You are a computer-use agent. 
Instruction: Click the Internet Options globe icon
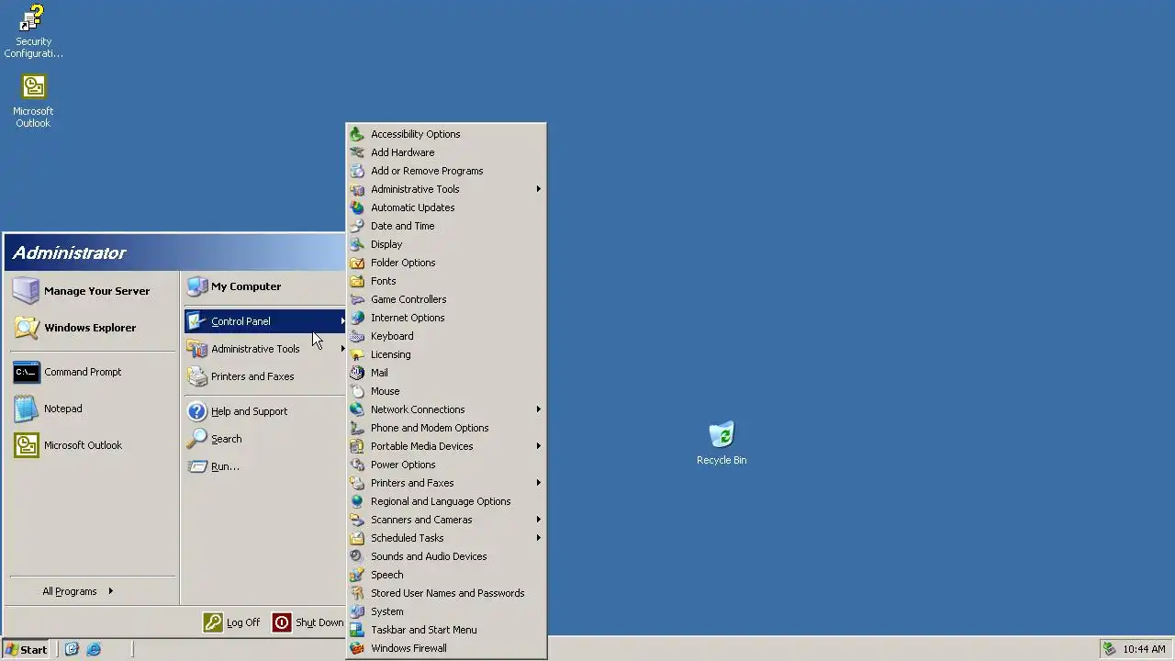[357, 318]
